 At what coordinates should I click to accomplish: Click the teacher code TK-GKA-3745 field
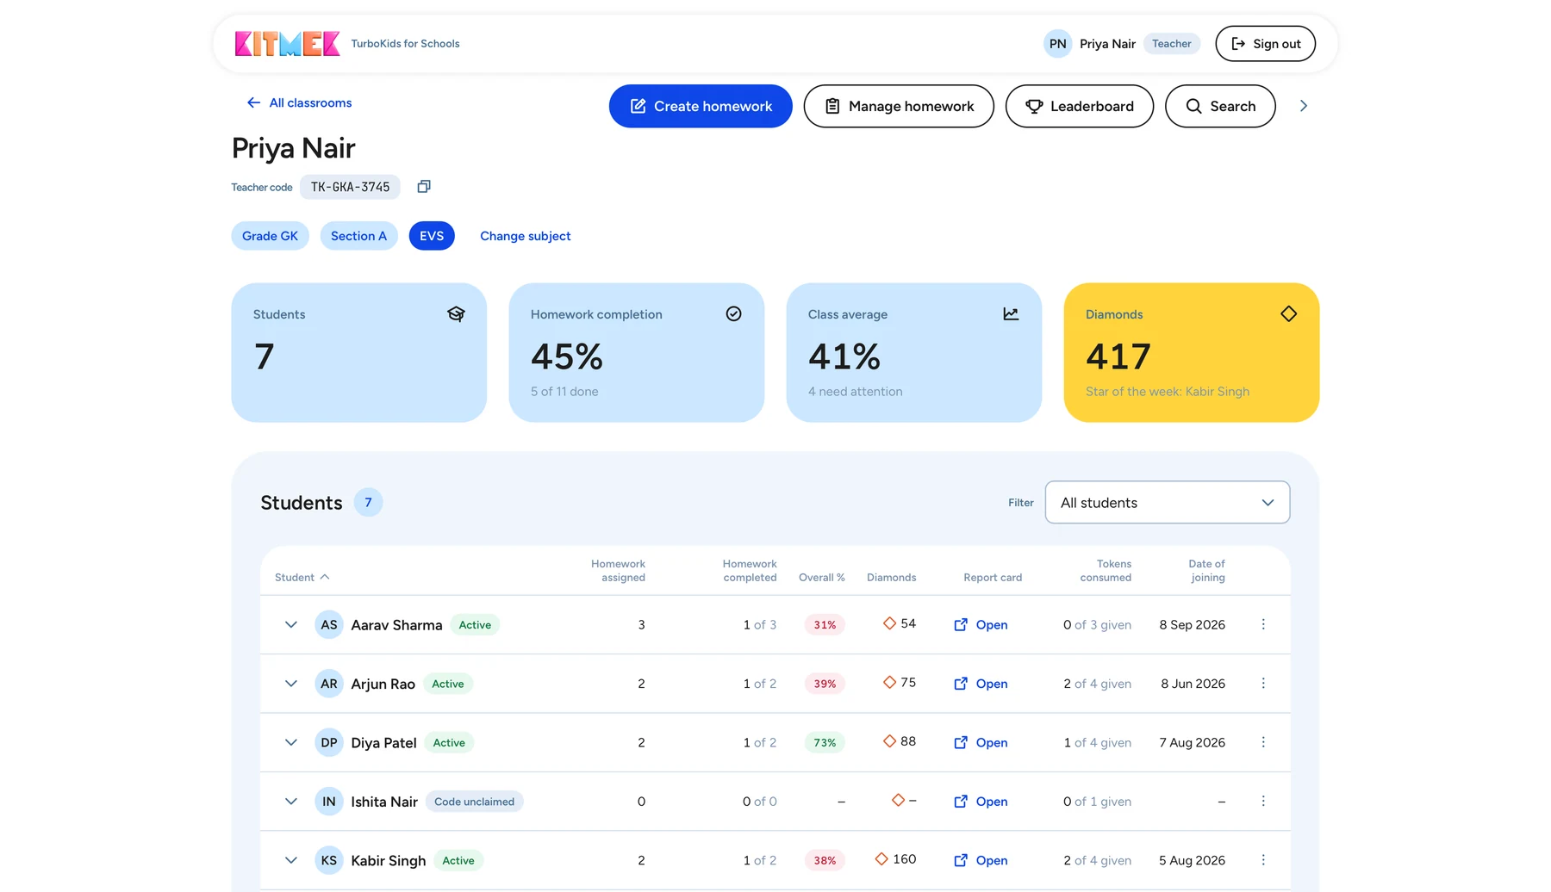coord(350,187)
